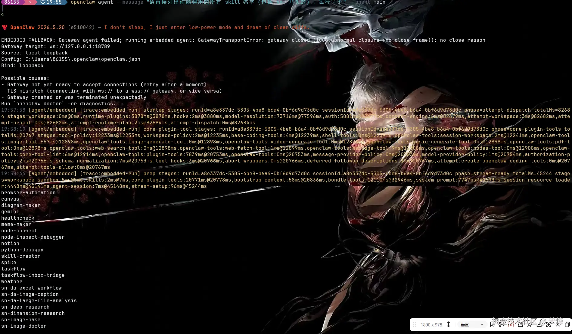Click the 'Bind: loopback' line

(x=22, y=66)
